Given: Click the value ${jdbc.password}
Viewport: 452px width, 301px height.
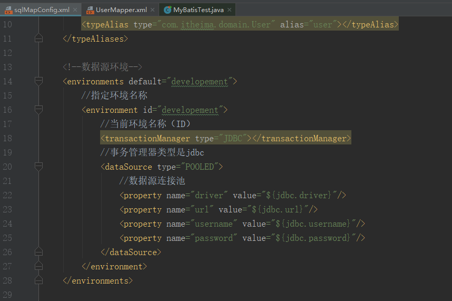Looking at the screenshot, I should (x=313, y=238).
